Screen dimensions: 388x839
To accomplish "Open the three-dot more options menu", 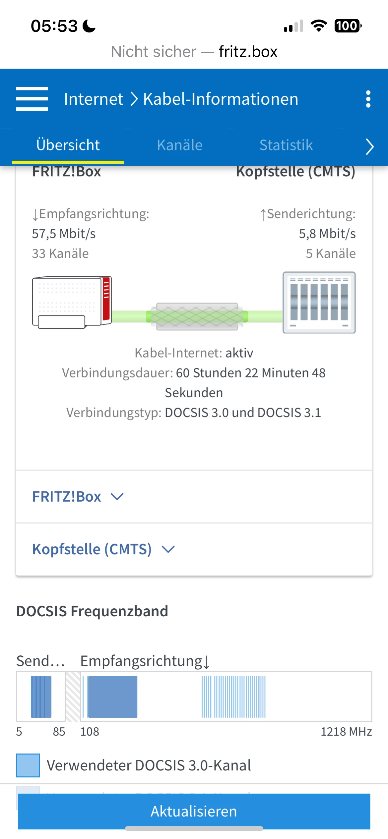I will tap(368, 99).
